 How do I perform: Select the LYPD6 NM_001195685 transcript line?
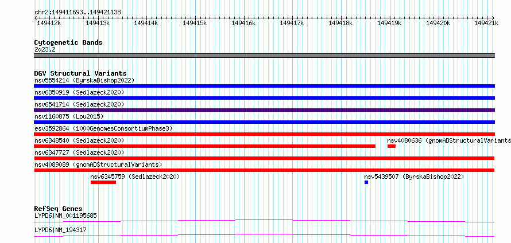coord(264,221)
